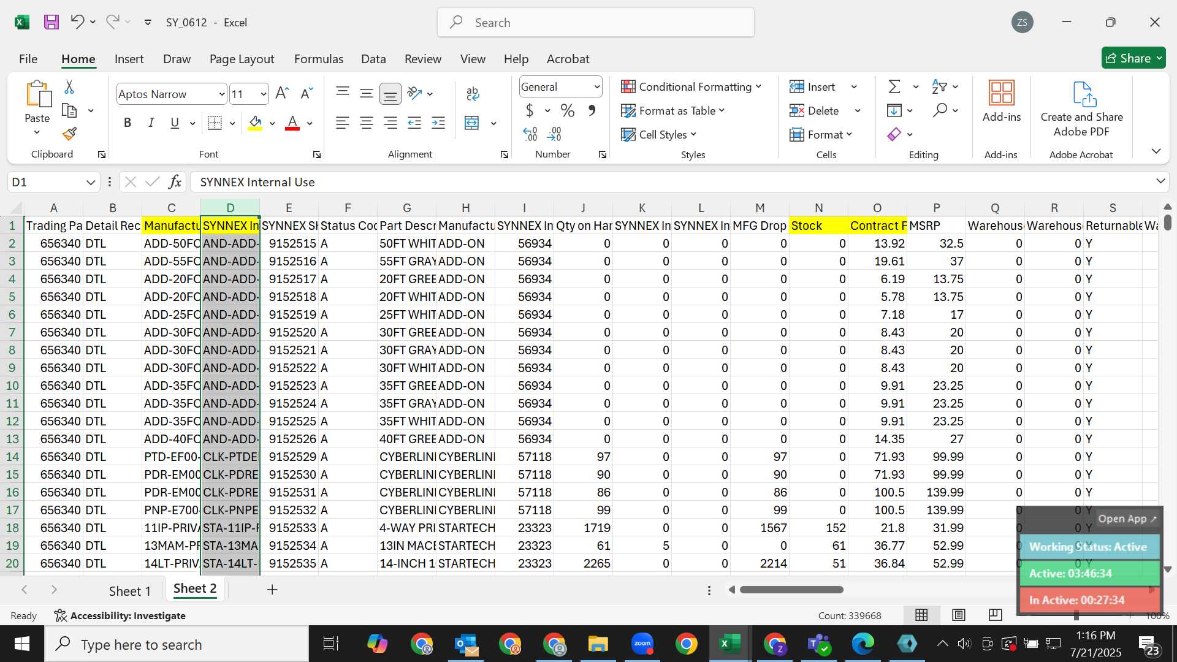Click Decrease Indent icon

pyautogui.click(x=414, y=123)
